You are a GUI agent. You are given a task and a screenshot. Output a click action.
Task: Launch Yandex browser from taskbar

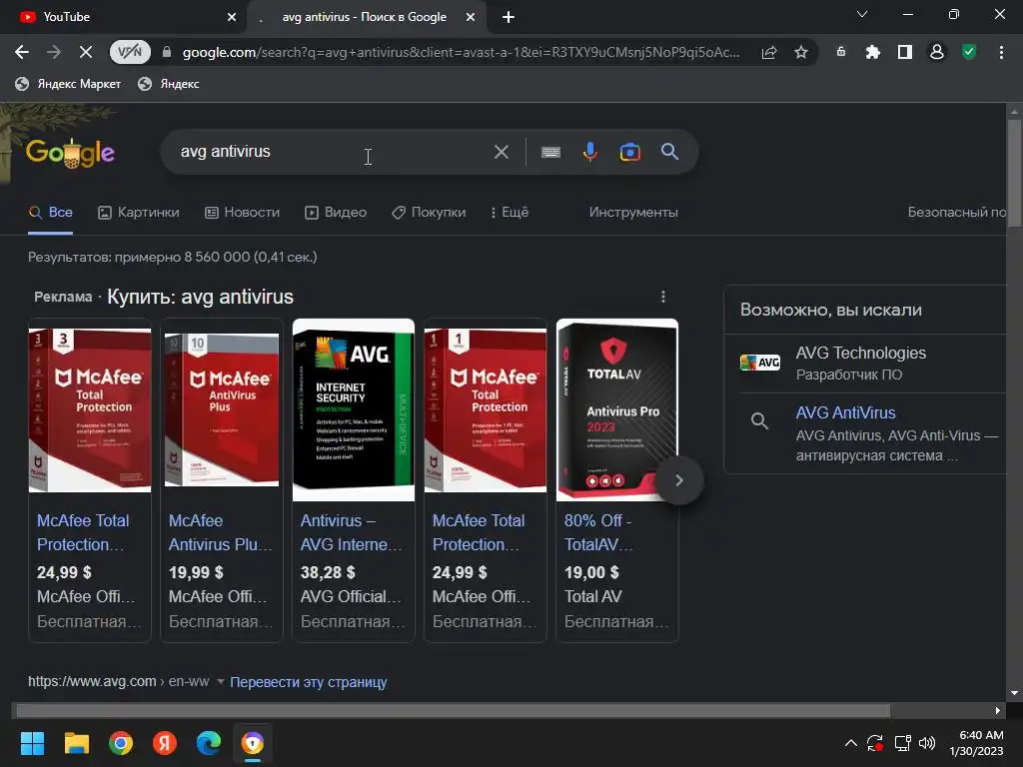coord(165,743)
